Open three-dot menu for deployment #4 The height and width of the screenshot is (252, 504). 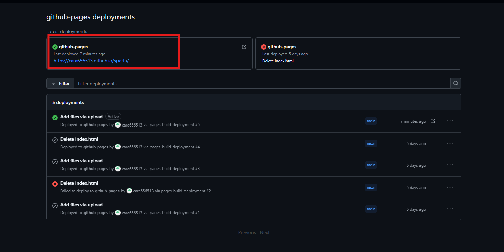click(450, 143)
